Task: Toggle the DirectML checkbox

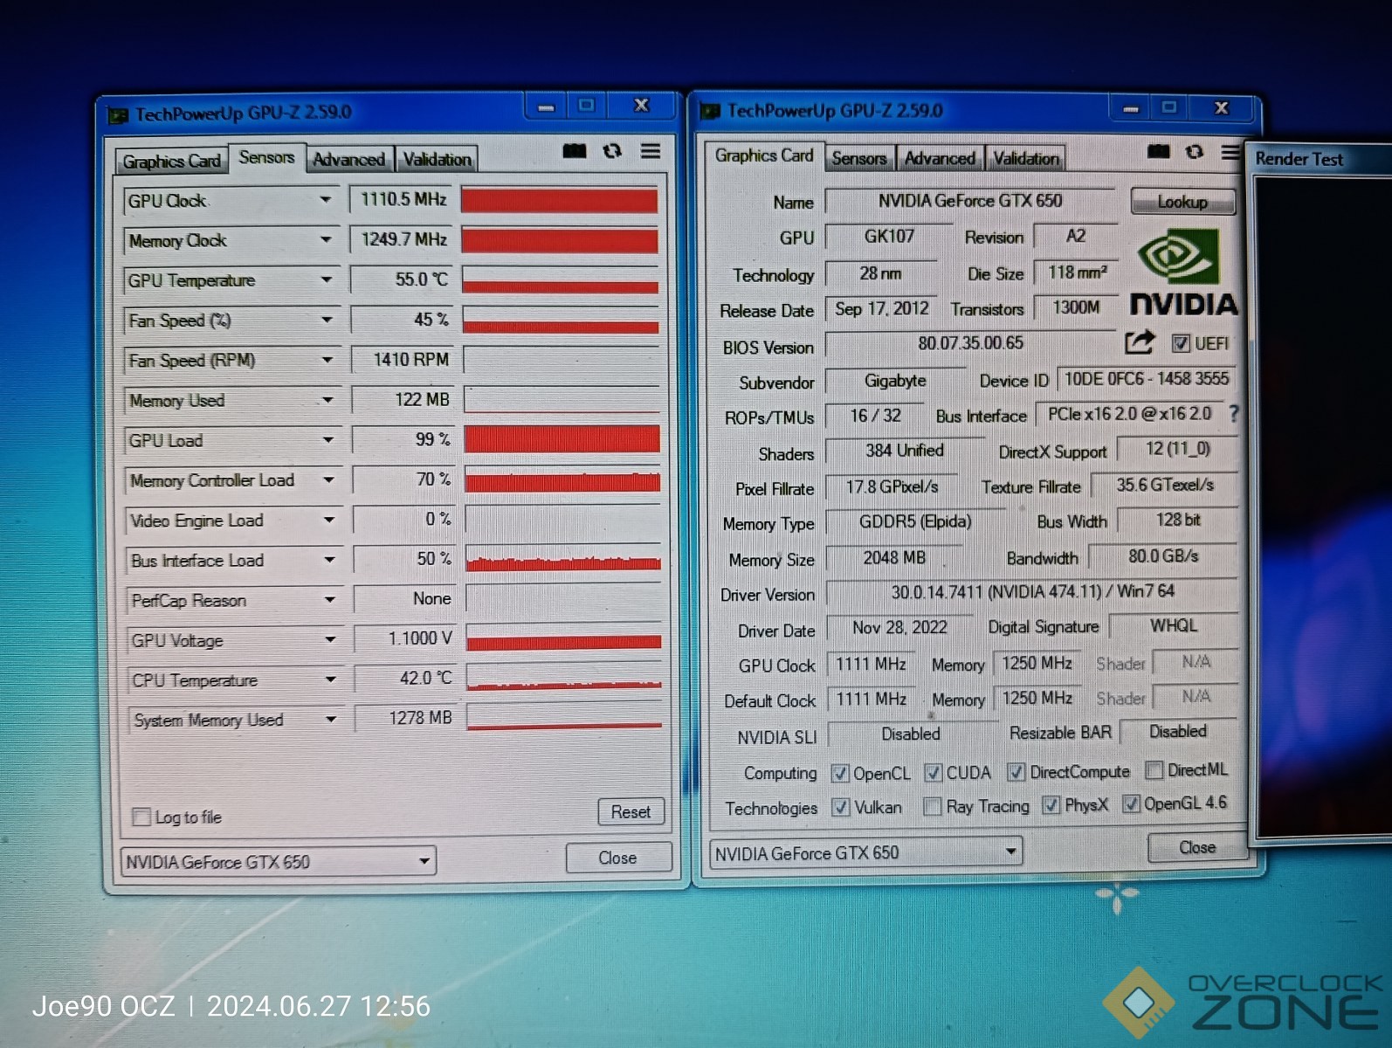Action: point(1154,770)
